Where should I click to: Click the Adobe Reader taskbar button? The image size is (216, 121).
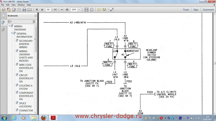(53, 118)
